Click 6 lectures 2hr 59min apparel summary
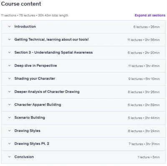167x166 pixels. click(x=144, y=105)
